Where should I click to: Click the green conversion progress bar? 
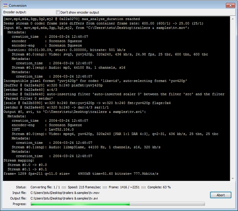click(118, 204)
